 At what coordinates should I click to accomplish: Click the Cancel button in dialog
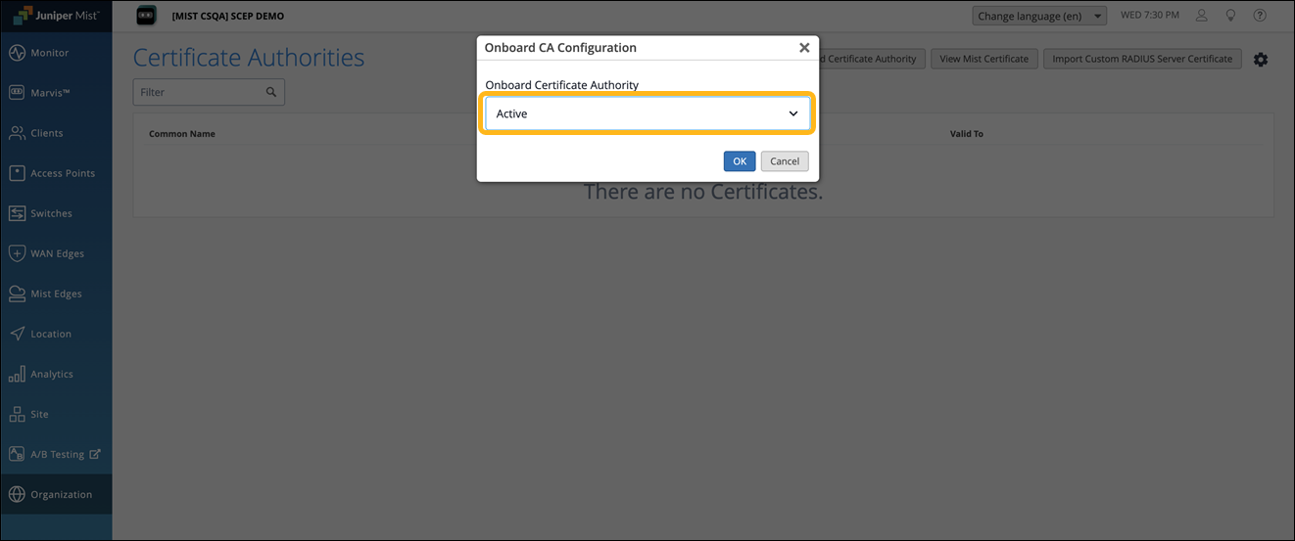click(785, 161)
